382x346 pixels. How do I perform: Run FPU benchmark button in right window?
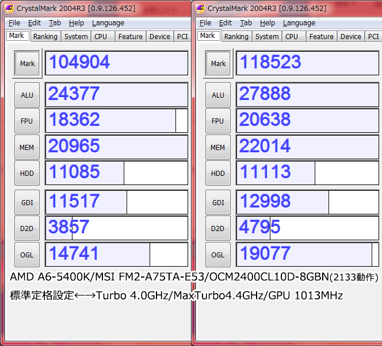pyautogui.click(x=218, y=121)
